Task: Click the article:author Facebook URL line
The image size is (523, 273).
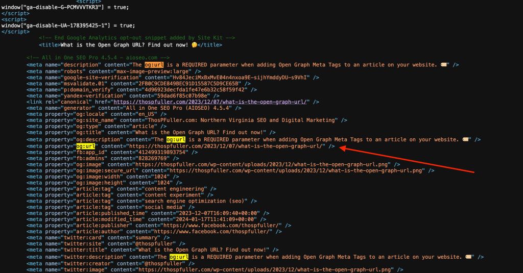Action: 154,232
